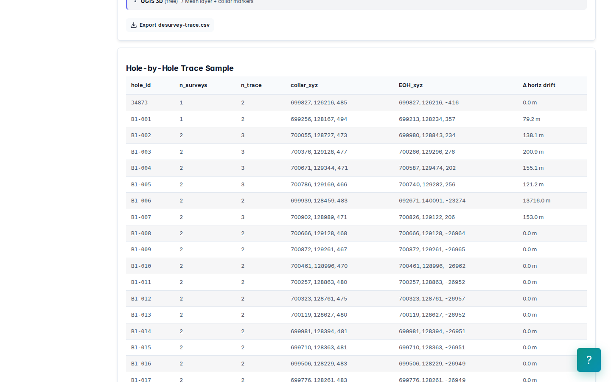Image resolution: width=611 pixels, height=382 pixels.
Task: Click the Hole-by-Hole Trace Sample heading
Action: (179, 68)
